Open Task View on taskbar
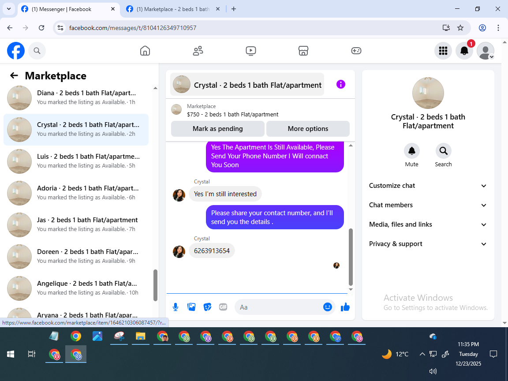This screenshot has width=508, height=381. pos(31,354)
